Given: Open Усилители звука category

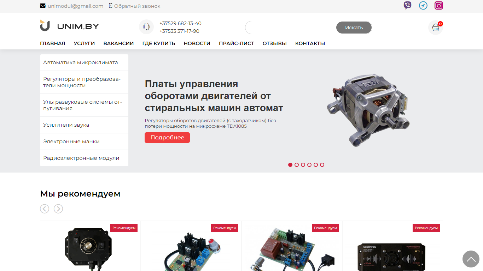Looking at the screenshot, I should pos(84,125).
